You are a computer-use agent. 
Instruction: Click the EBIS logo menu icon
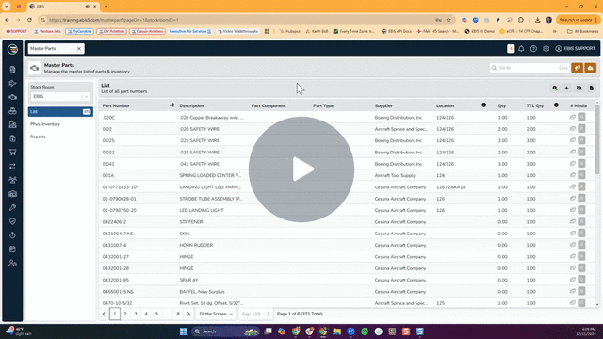coord(12,49)
